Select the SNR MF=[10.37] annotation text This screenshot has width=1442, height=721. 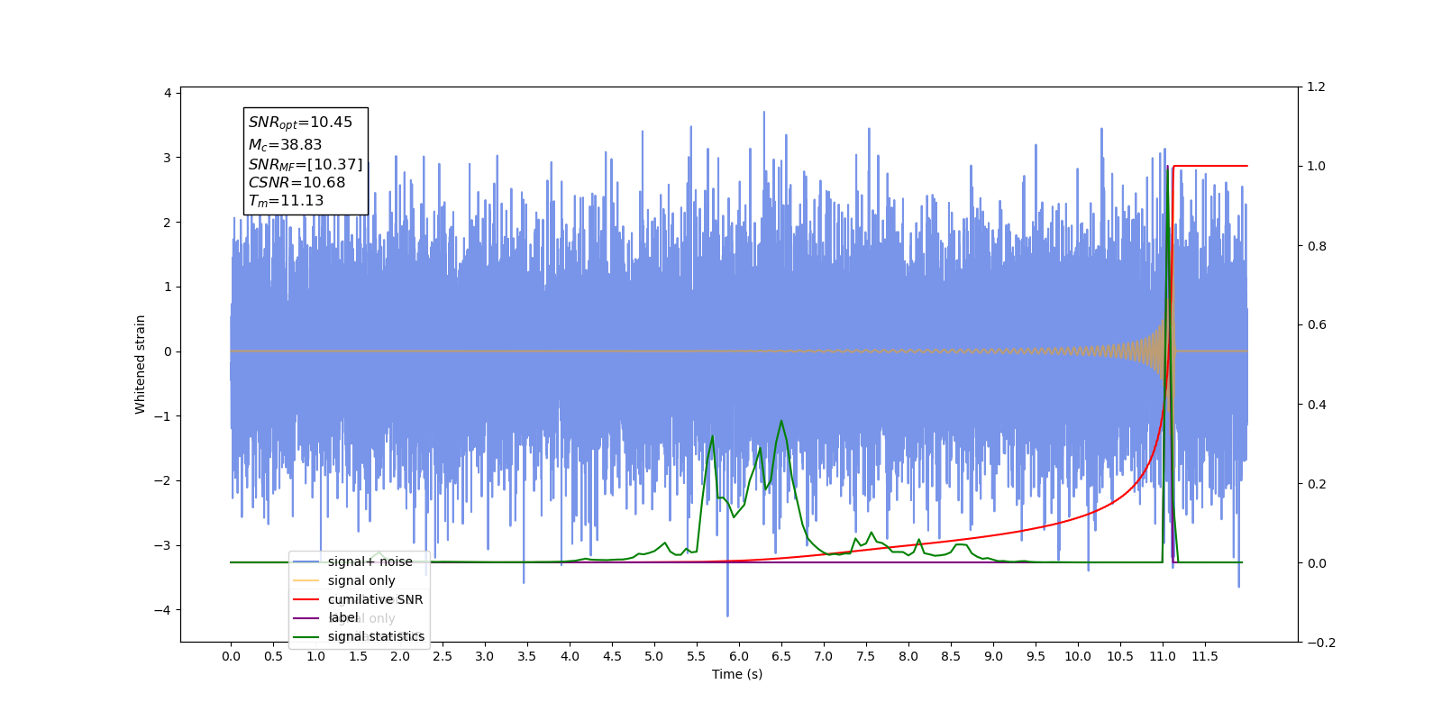point(306,164)
